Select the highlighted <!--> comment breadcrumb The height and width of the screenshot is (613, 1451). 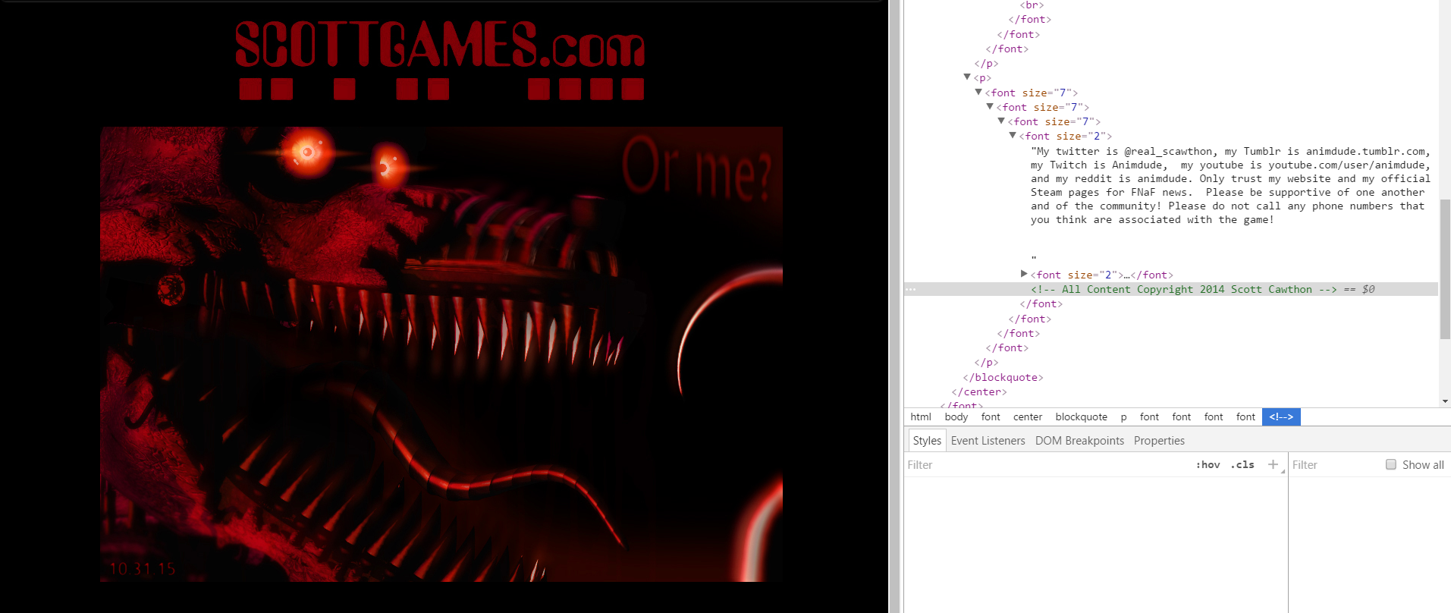tap(1281, 417)
